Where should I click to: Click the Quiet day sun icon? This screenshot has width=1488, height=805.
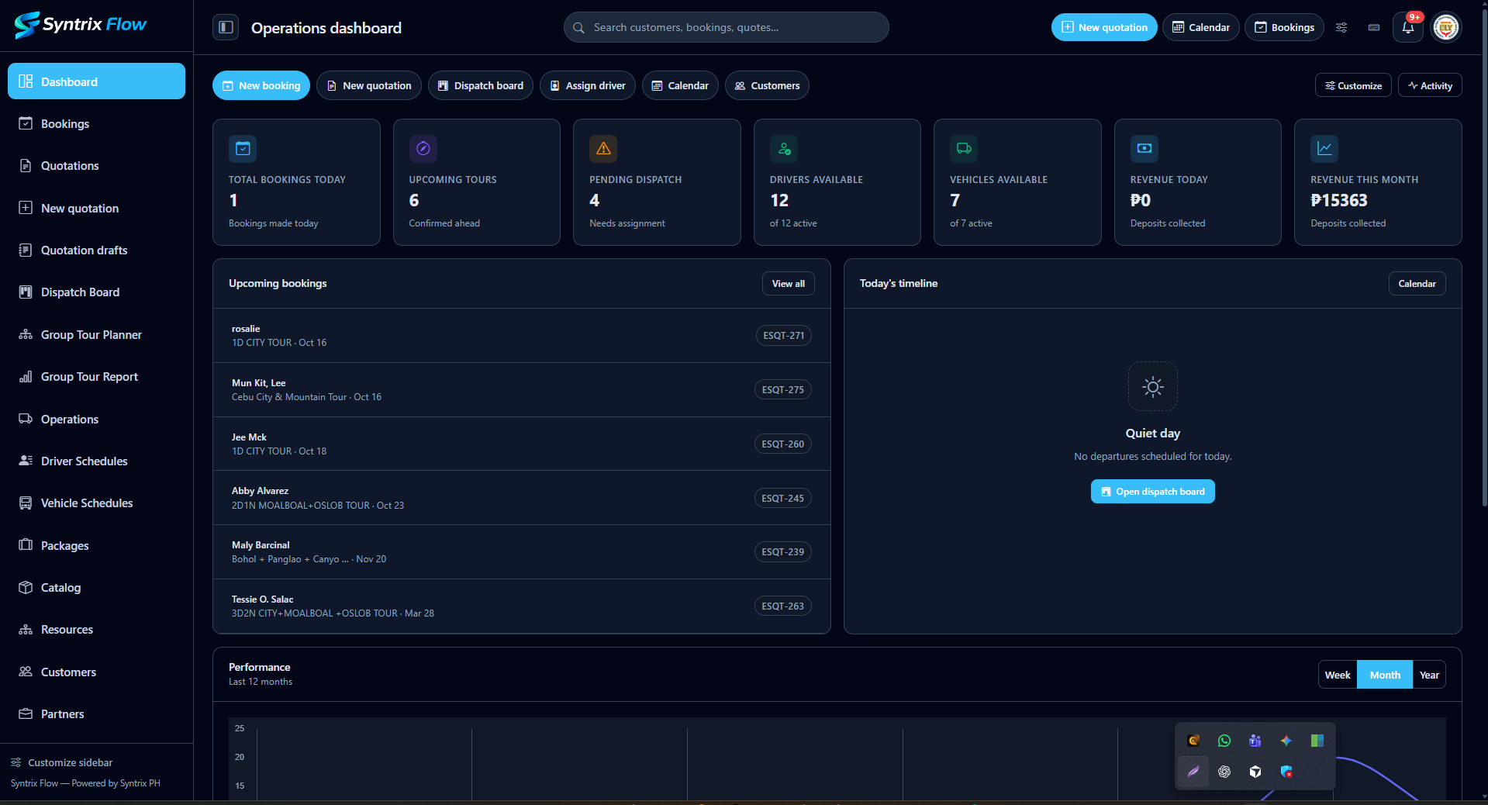[1153, 386]
